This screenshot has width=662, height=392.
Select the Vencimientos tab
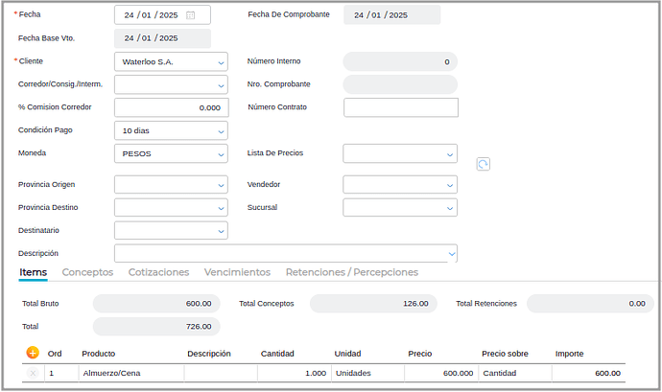point(237,272)
